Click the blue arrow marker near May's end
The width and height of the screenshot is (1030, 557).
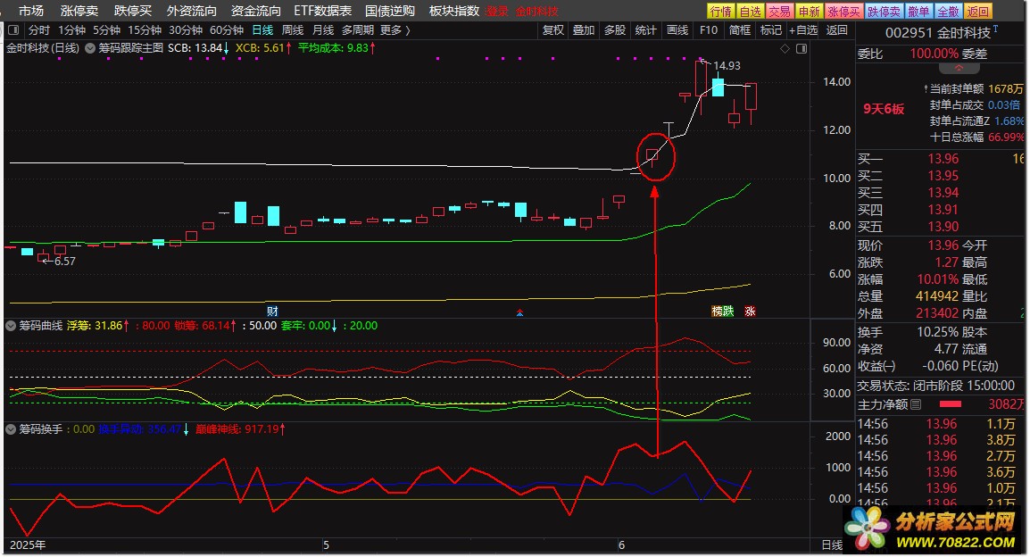click(x=519, y=312)
